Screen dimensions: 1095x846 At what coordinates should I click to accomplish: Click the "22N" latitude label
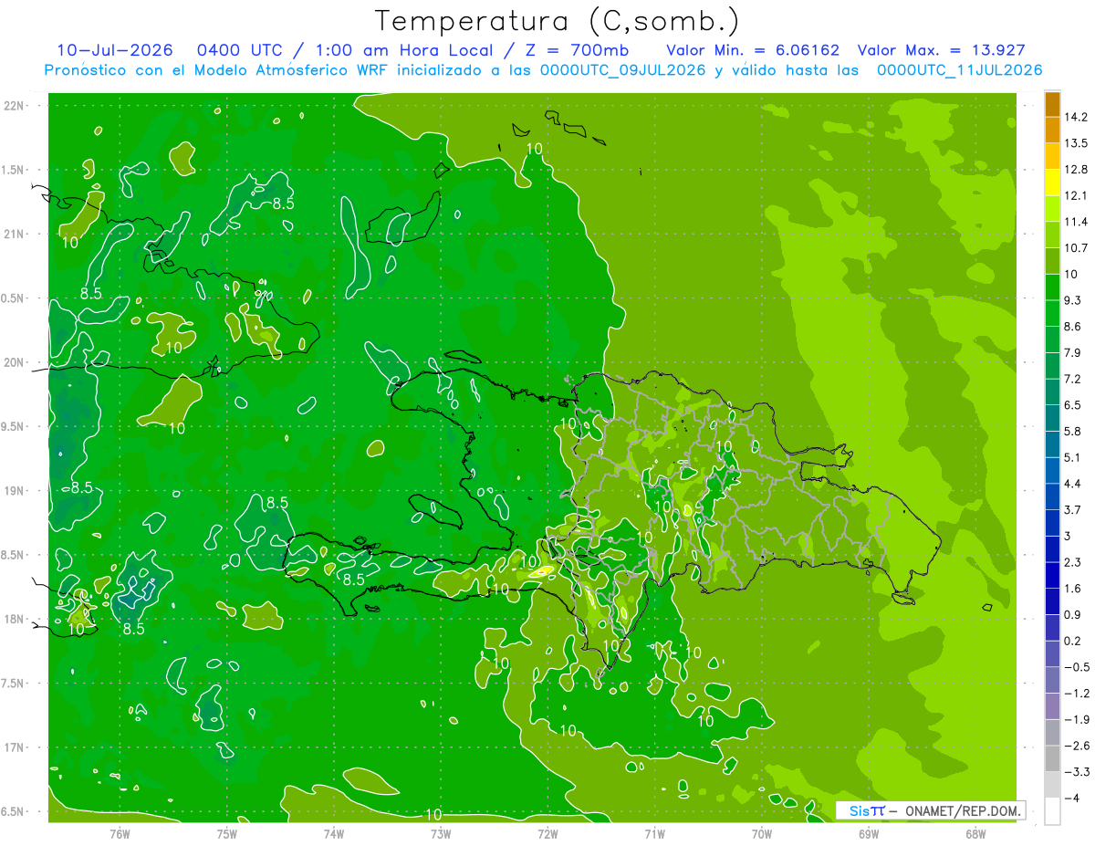14,106
